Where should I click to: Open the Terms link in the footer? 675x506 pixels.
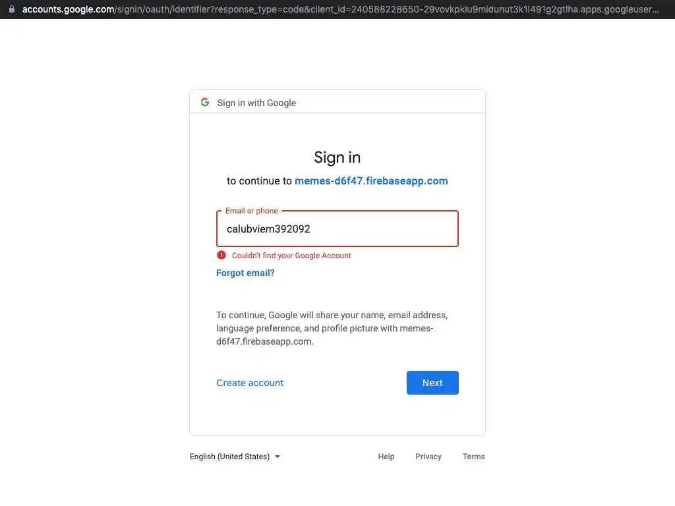(473, 457)
